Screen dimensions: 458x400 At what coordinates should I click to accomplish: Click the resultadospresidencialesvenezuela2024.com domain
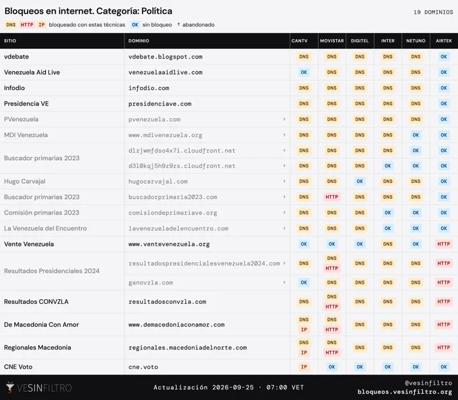204,264
